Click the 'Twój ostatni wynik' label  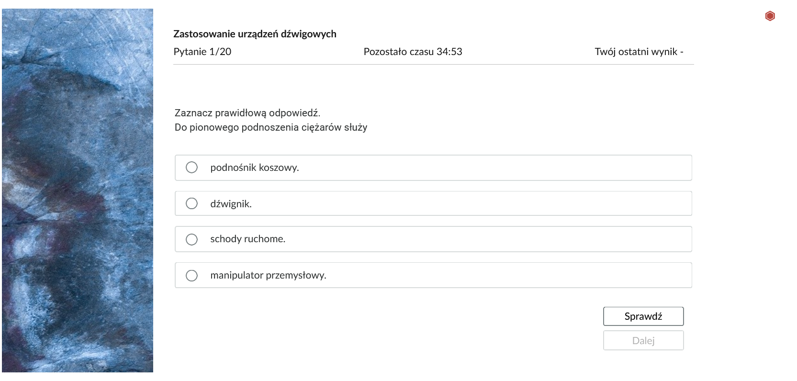[x=639, y=52]
